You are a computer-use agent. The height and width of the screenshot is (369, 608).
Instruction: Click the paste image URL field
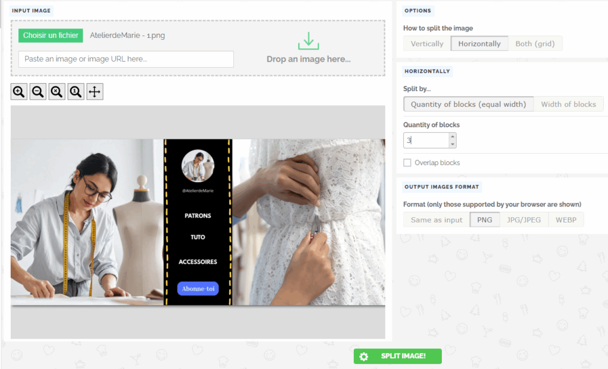[125, 59]
